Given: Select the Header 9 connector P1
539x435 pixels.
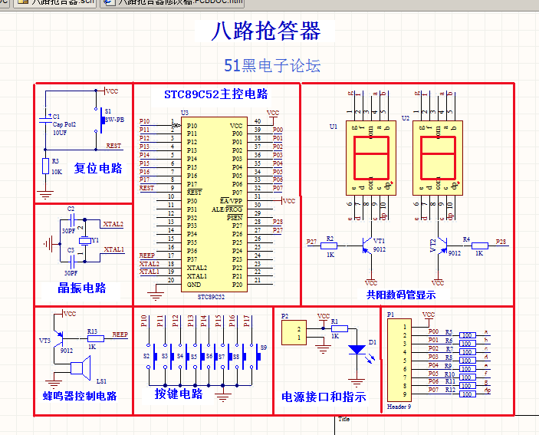Looking at the screenshot, I should [399, 360].
